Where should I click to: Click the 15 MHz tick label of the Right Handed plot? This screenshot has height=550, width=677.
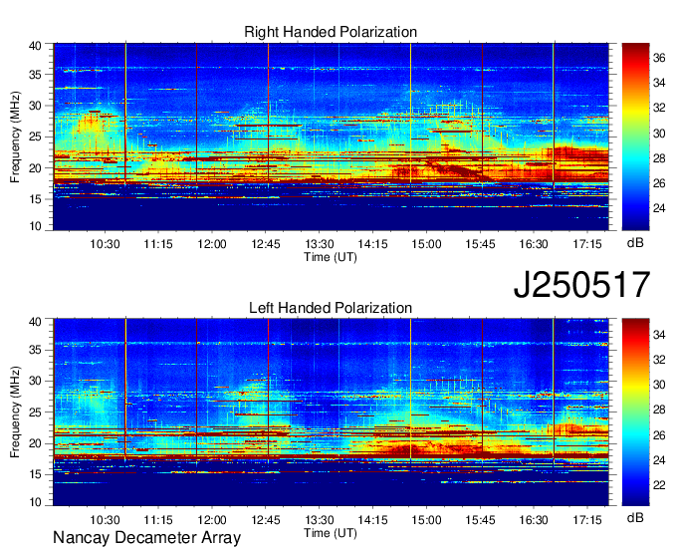35,199
